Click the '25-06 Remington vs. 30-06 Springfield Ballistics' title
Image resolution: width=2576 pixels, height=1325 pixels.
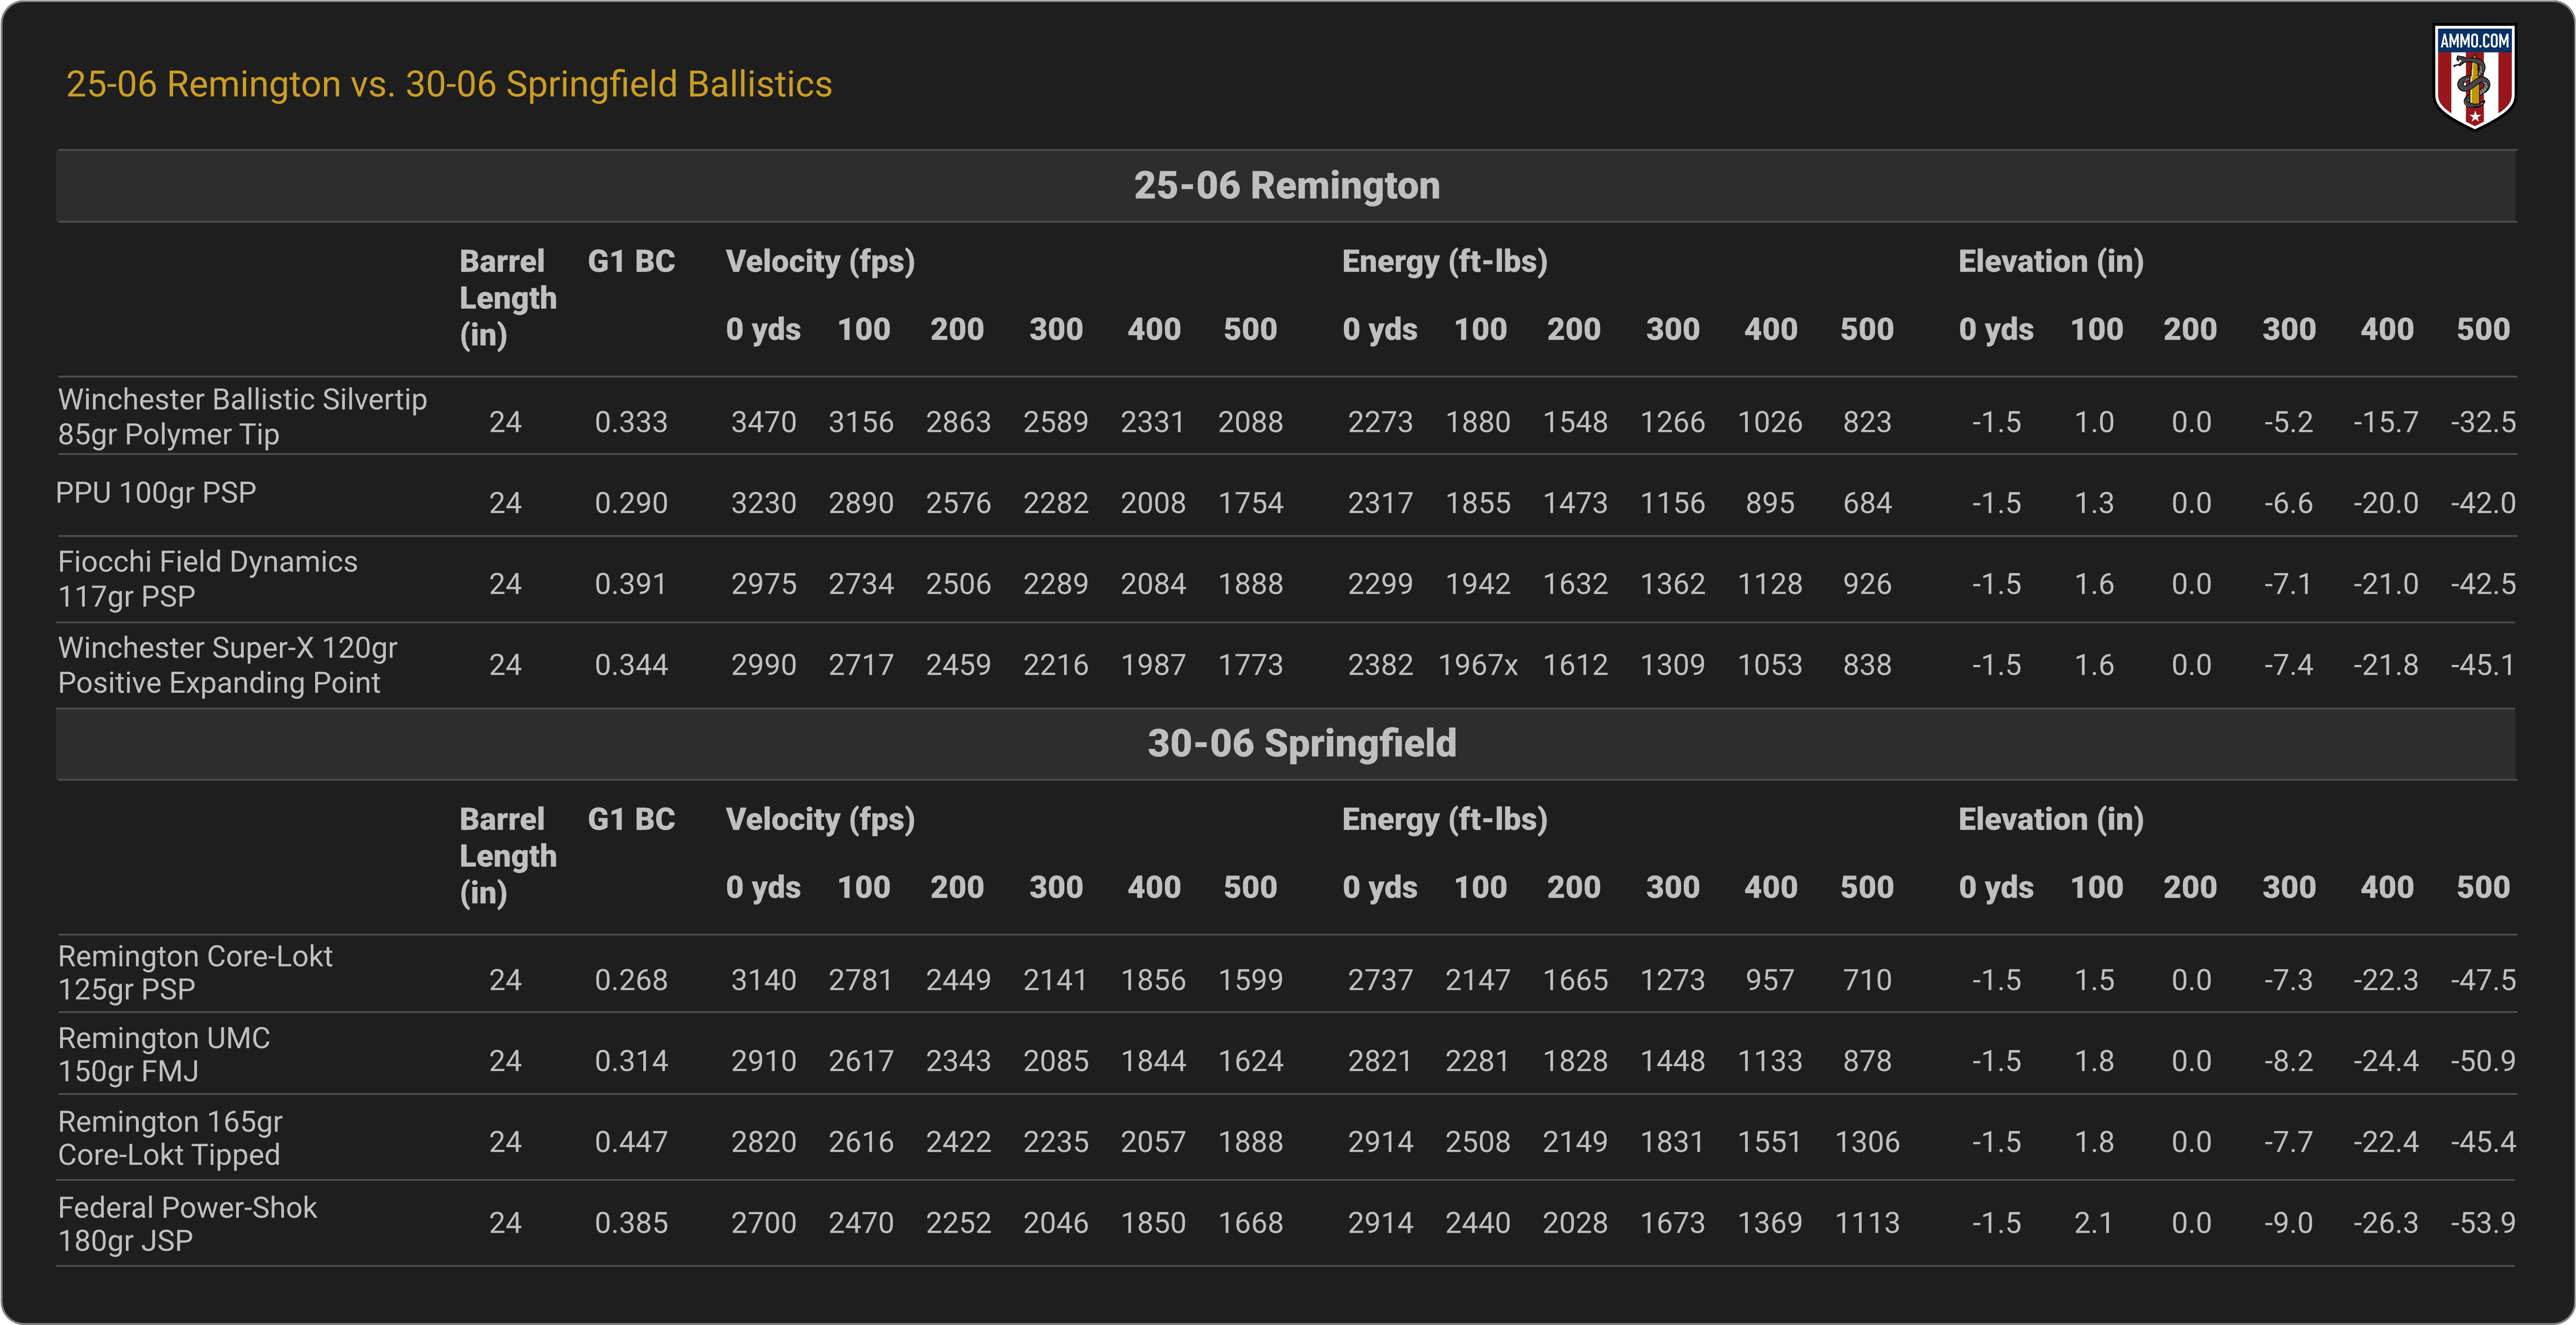[449, 85]
